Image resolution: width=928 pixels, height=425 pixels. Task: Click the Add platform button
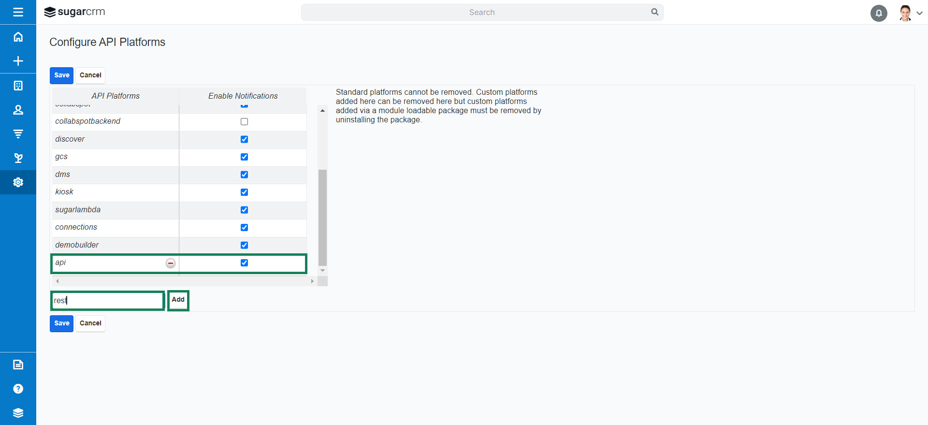[x=178, y=300]
